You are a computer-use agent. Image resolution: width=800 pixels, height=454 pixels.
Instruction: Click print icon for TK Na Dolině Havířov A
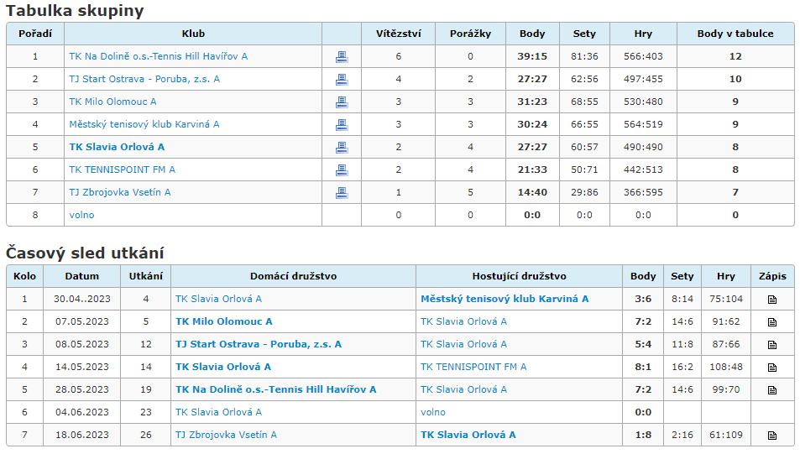click(342, 56)
